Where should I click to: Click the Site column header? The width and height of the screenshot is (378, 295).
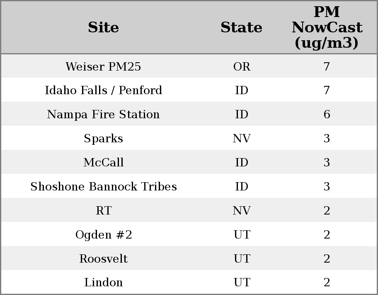point(103,28)
